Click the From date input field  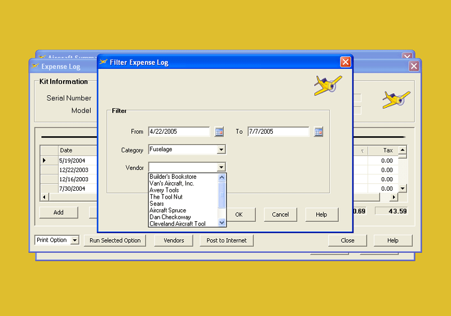(x=179, y=131)
